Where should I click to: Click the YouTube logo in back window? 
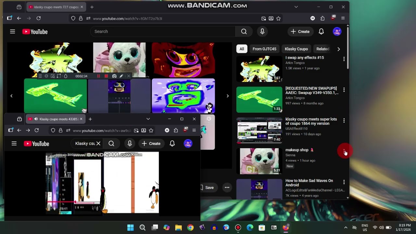point(35,32)
